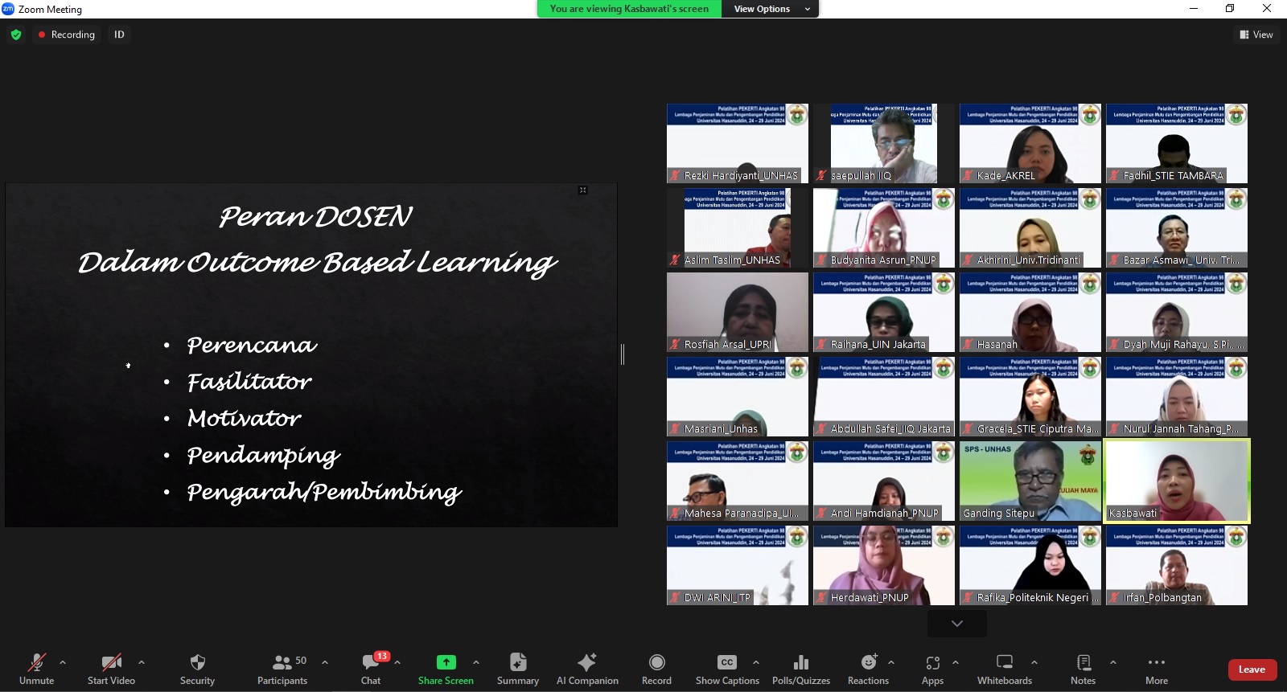Open the AI Companion sparkle icon
The width and height of the screenshot is (1287, 692).
coord(587,662)
